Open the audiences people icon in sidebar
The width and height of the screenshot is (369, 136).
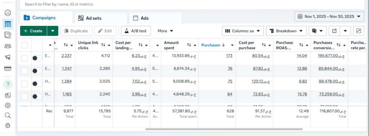8,46
